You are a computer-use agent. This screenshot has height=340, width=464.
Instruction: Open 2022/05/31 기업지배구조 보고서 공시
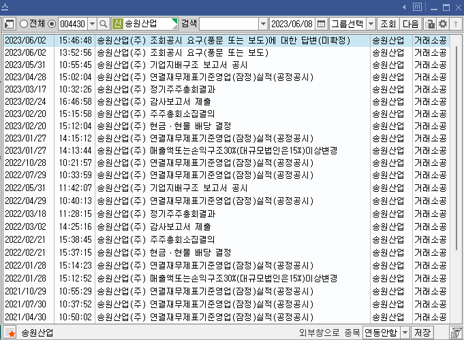226,188
